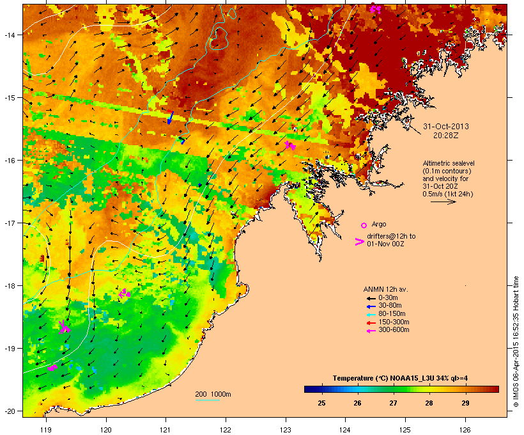Click the magenta Argo circle legend symbol
Image resolution: width=524 pixels, height=435 pixels.
[x=364, y=225]
